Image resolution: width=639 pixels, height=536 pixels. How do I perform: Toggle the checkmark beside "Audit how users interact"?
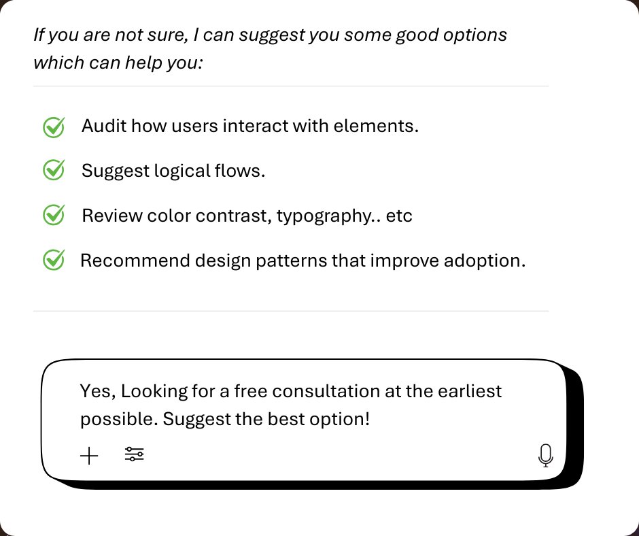click(54, 127)
